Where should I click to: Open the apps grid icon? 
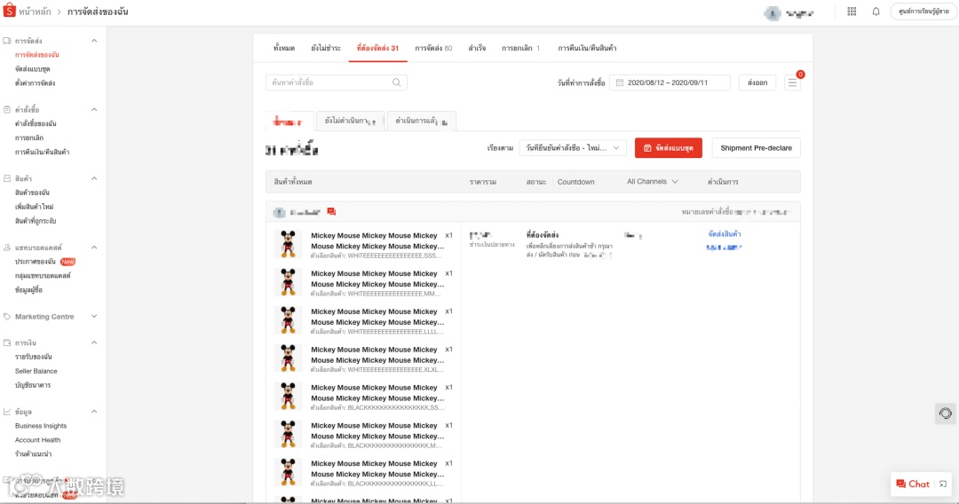[852, 12]
